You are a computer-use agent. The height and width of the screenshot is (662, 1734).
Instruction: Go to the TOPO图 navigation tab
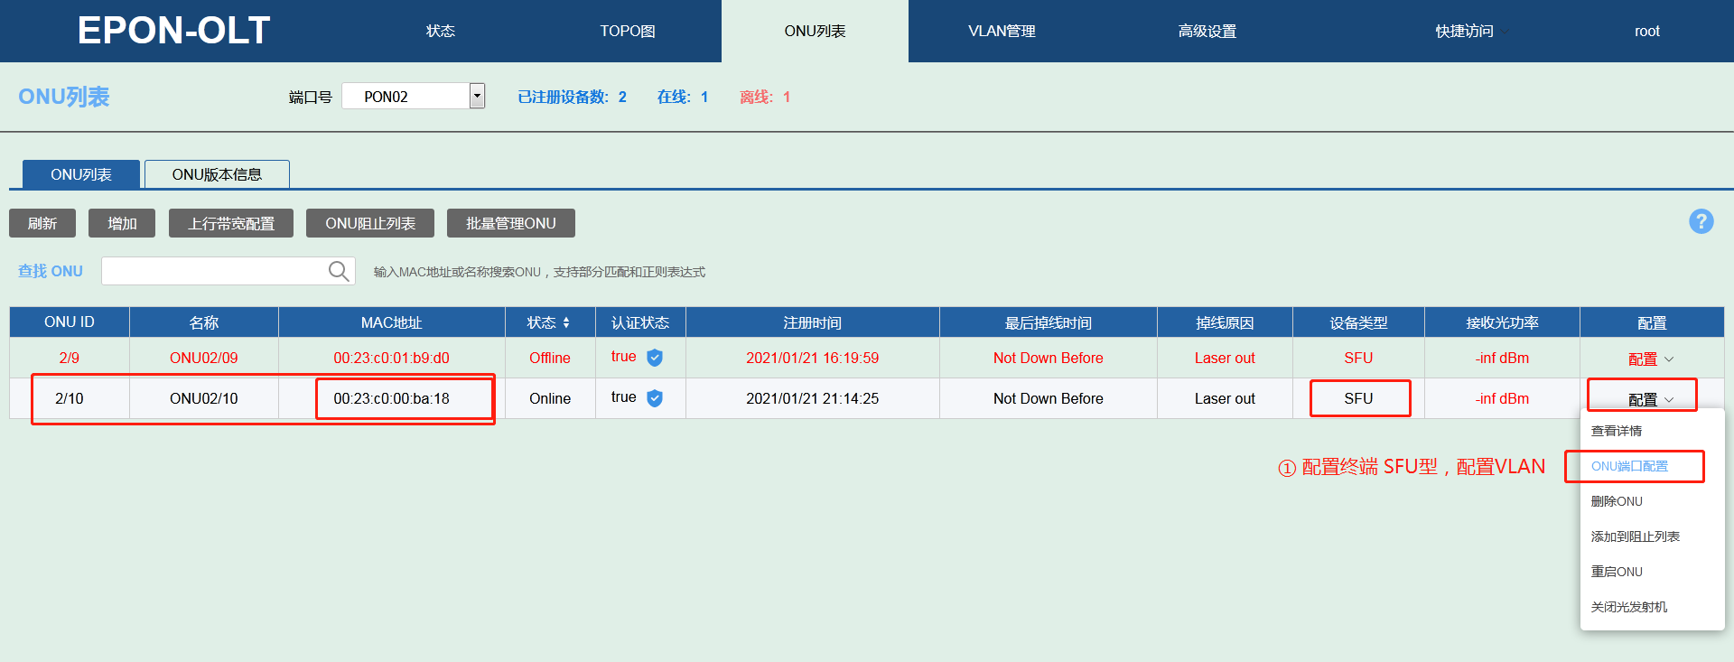tap(628, 32)
